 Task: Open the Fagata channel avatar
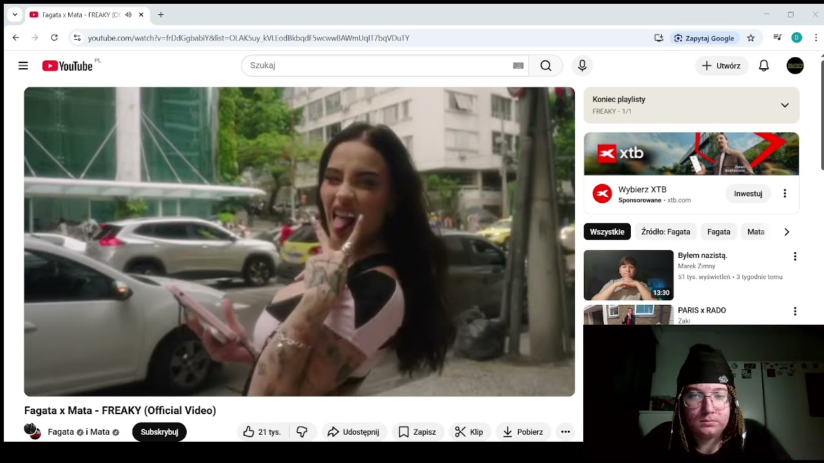[x=33, y=431]
